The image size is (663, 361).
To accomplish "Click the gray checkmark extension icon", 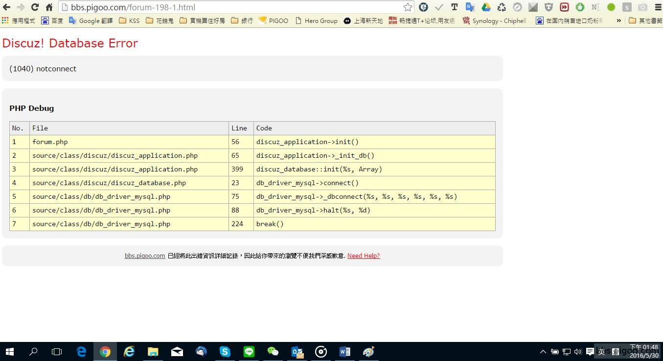I will click(439, 7).
